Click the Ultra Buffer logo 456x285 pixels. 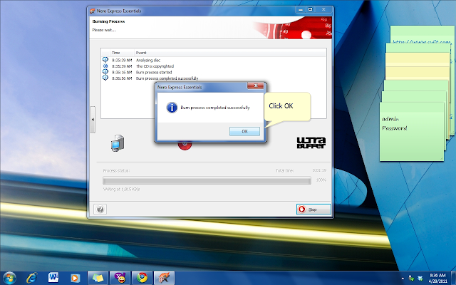coord(311,142)
